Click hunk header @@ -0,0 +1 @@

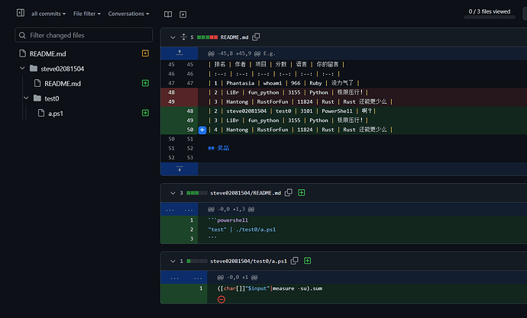click(238, 278)
